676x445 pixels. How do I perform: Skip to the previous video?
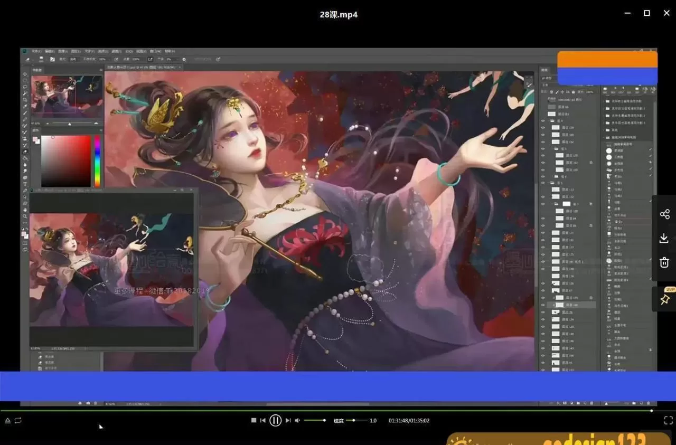click(x=263, y=421)
